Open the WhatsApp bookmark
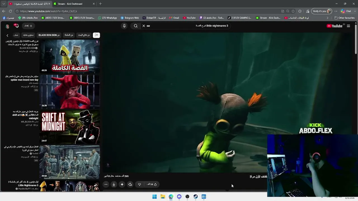The image size is (358, 201). click(107, 18)
